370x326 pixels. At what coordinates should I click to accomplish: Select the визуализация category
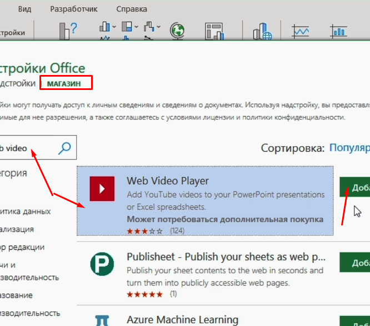click(17, 229)
